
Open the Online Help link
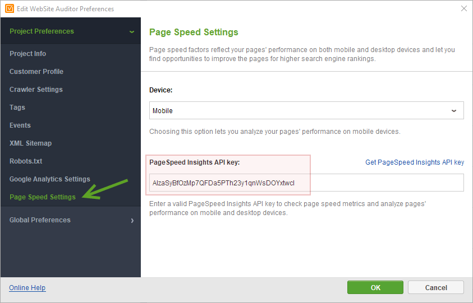(x=27, y=288)
